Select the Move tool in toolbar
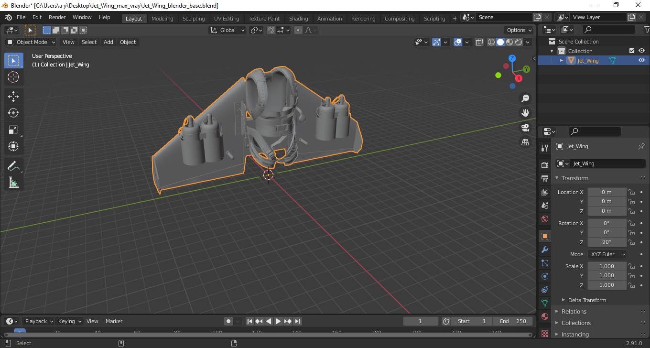Viewport: 650px width, 348px height. click(x=13, y=96)
